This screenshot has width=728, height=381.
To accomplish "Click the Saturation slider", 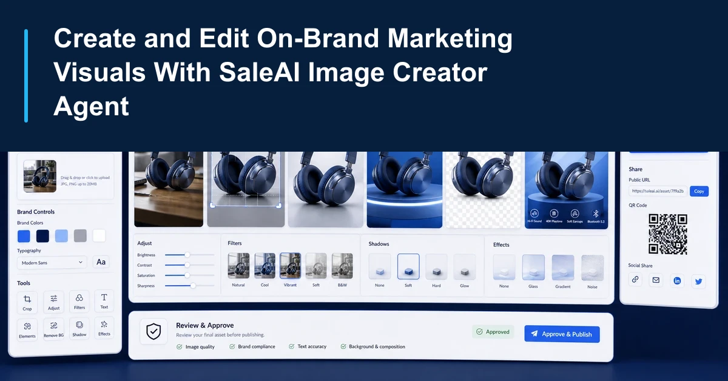I will (189, 275).
